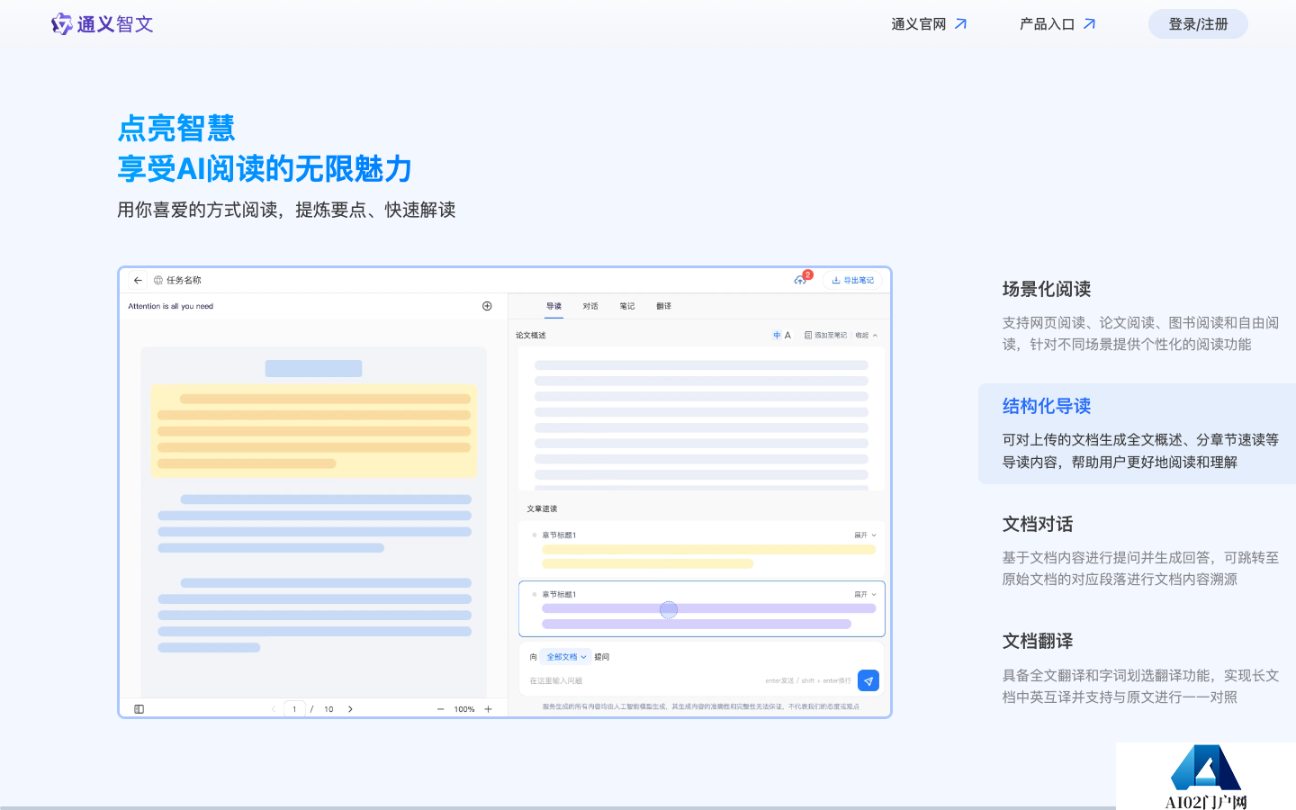Viewport: 1296px width, 810px height.
Task: Click the 100% zoom level value
Action: click(464, 709)
